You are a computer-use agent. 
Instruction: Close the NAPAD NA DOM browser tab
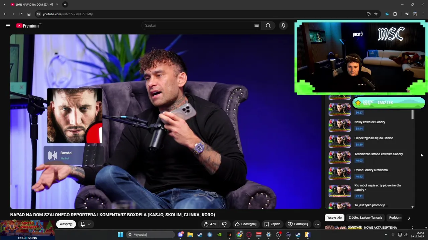click(x=57, y=5)
